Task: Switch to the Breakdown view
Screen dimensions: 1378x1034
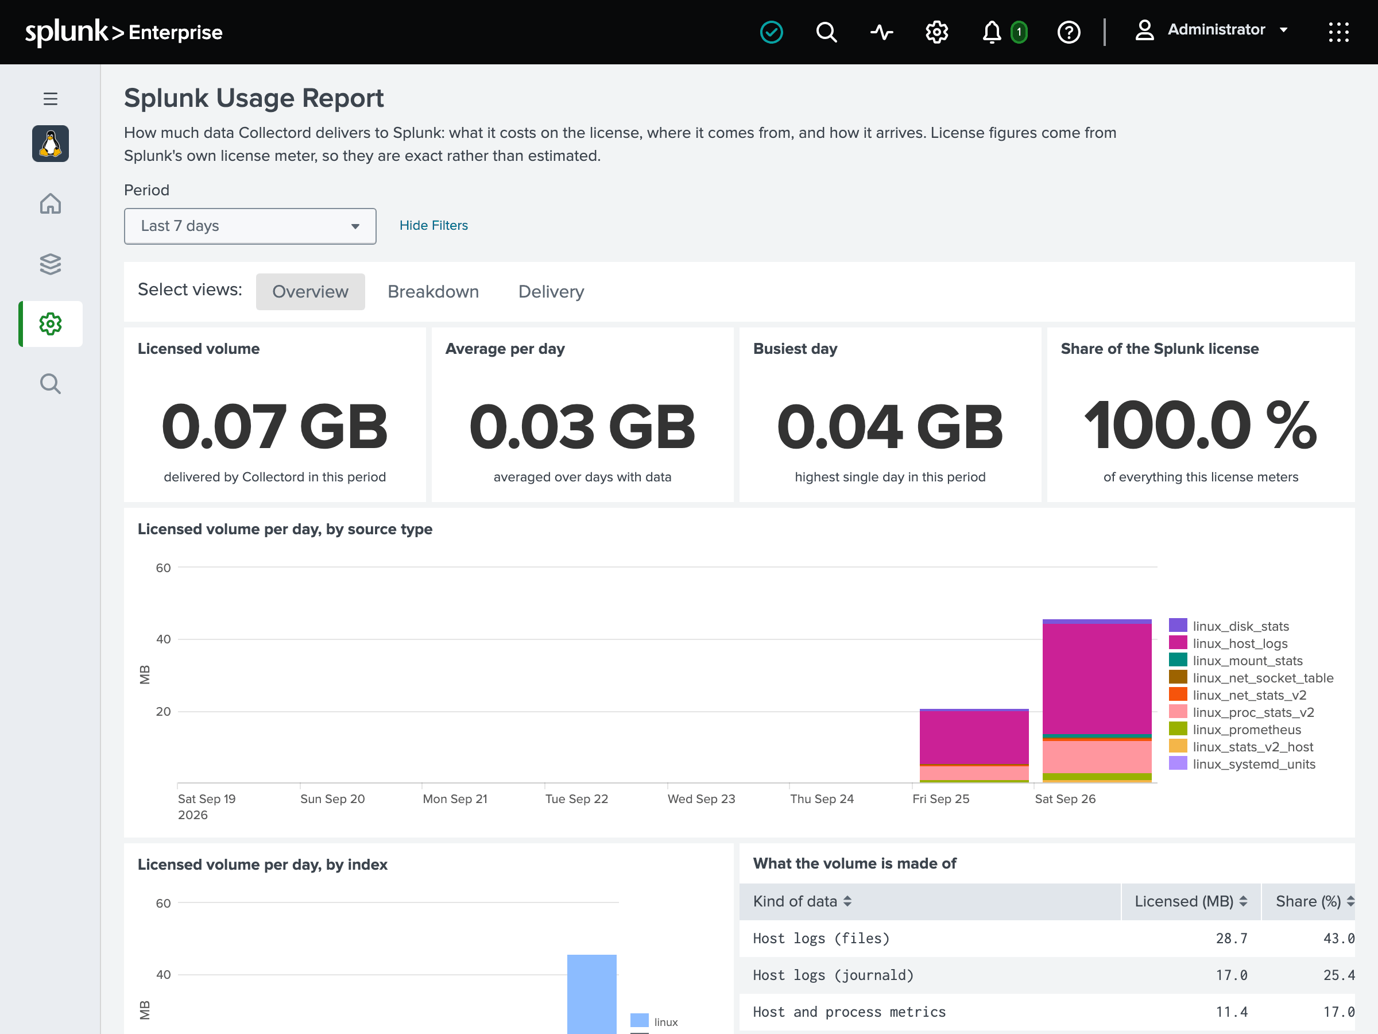Action: [x=433, y=291]
